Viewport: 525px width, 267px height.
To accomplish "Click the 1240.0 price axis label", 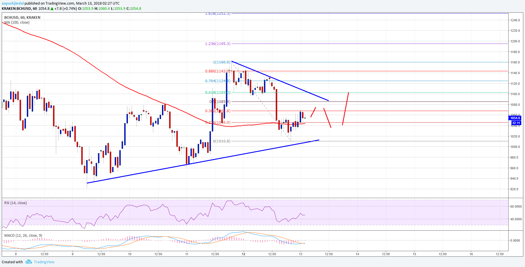I will click(515, 20).
